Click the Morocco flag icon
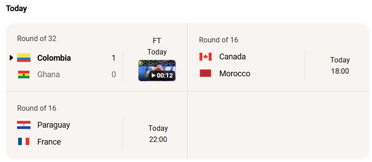This screenshot has width=372, height=162. [x=206, y=73]
